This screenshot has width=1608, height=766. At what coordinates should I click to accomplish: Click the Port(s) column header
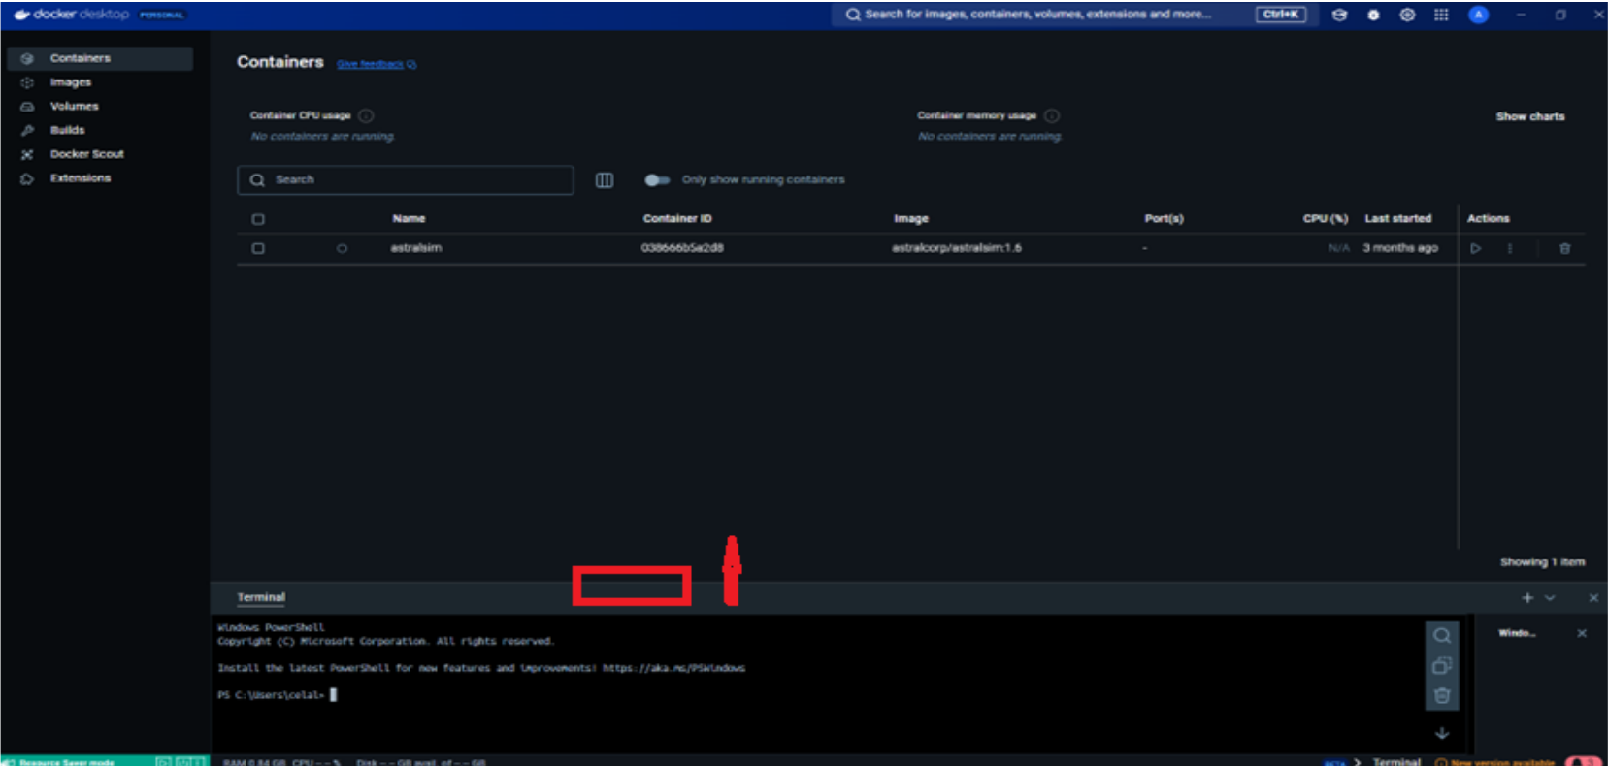click(1164, 219)
